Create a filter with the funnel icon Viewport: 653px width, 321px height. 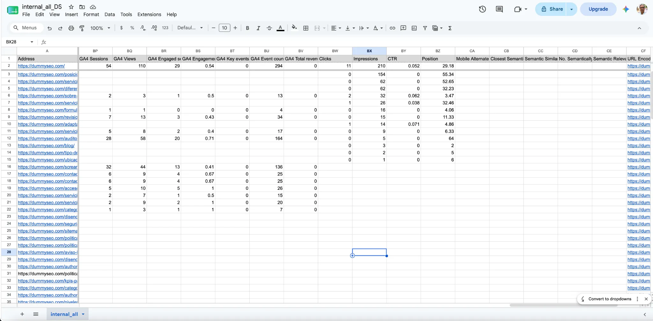(x=425, y=28)
